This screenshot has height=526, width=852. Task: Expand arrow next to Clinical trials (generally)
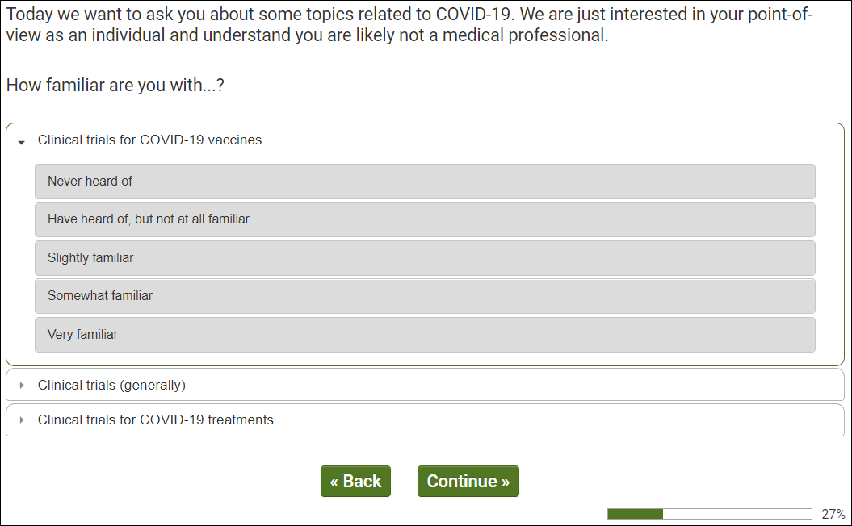tap(22, 386)
